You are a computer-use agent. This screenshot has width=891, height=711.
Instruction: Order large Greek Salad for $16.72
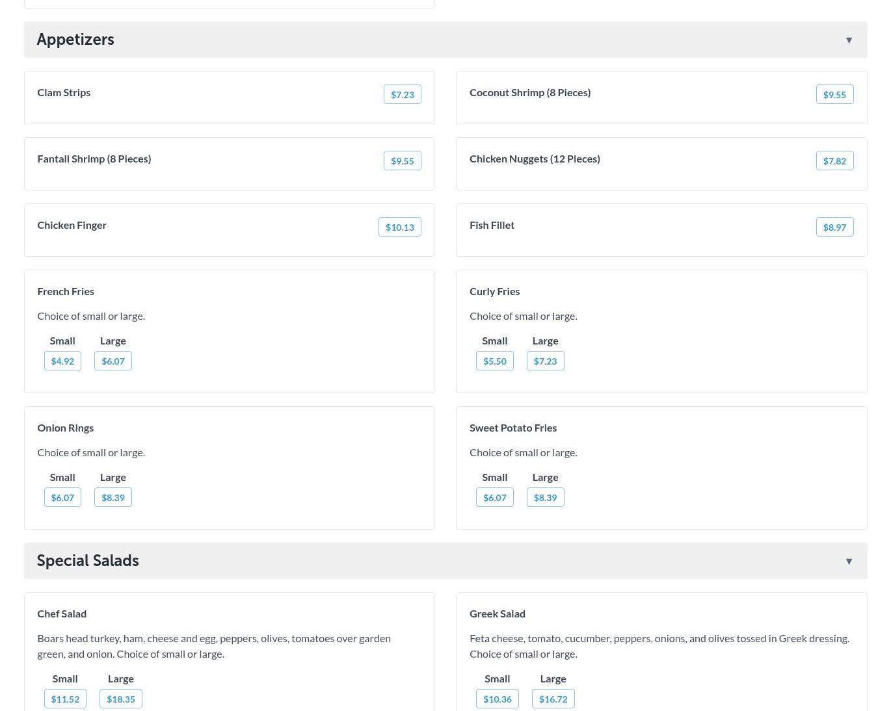(553, 699)
